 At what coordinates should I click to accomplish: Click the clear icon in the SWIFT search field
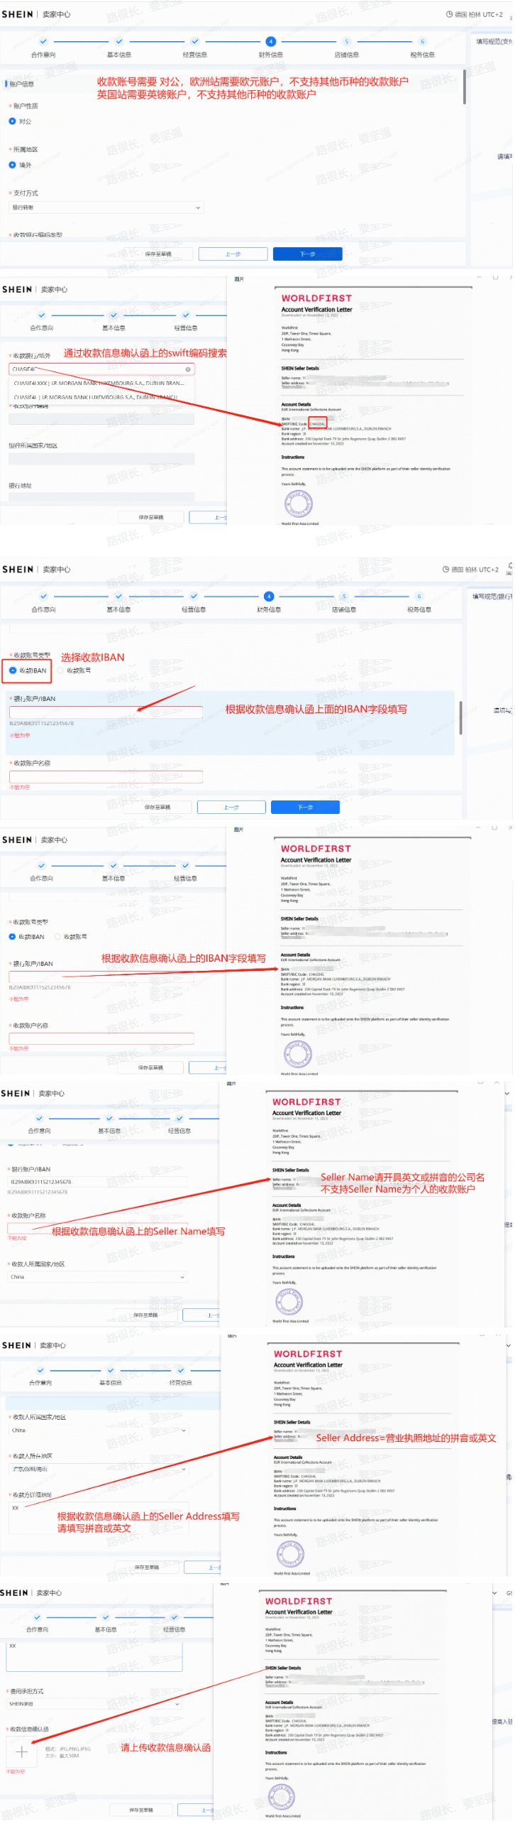(x=188, y=369)
